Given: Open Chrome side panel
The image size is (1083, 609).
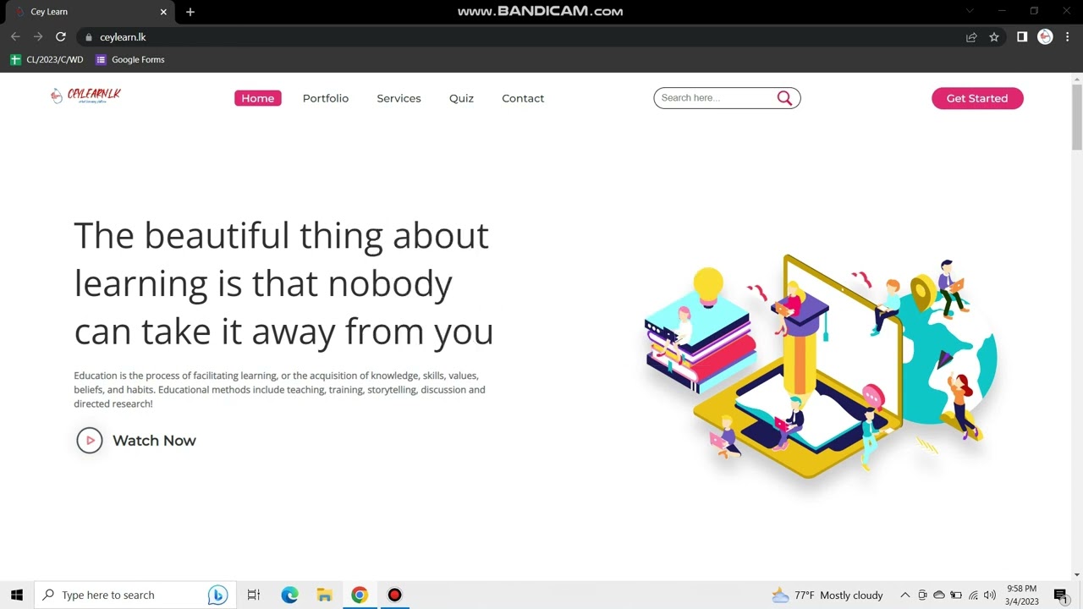Looking at the screenshot, I should tap(1022, 37).
